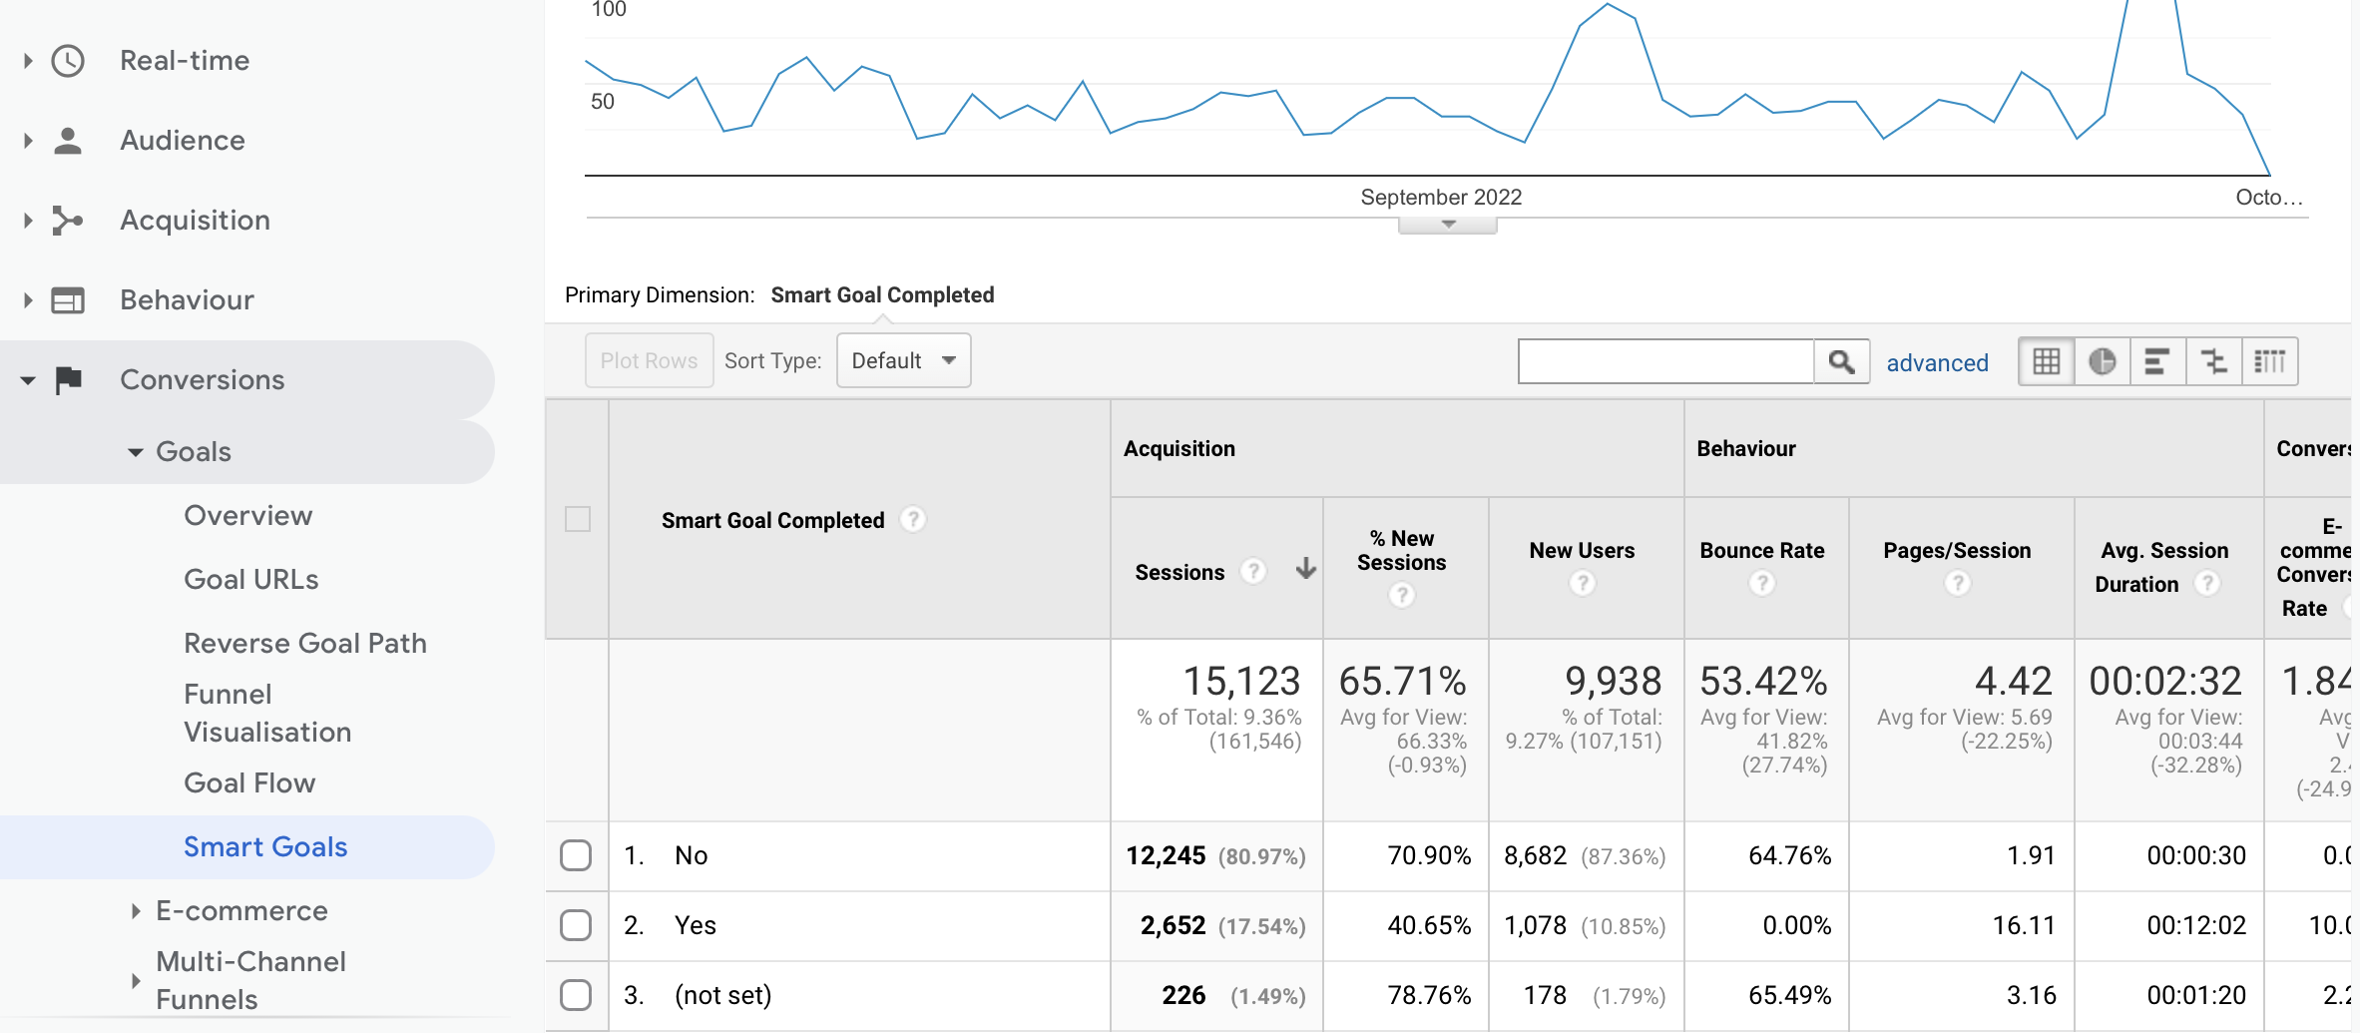This screenshot has width=2360, height=1033.
Task: Collapse the Goals section
Action: [x=137, y=451]
